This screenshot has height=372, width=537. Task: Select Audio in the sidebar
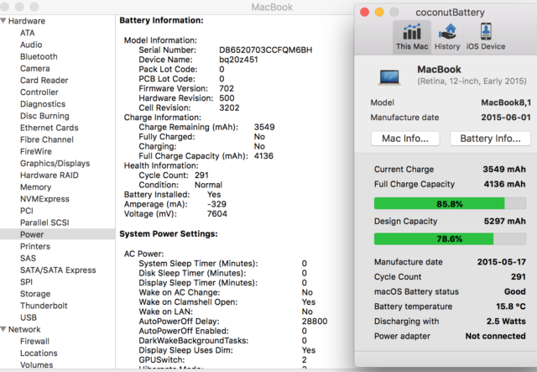coord(31,45)
